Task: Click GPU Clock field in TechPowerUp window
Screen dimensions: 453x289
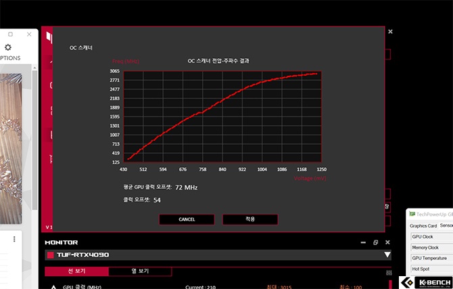Action: [431, 237]
